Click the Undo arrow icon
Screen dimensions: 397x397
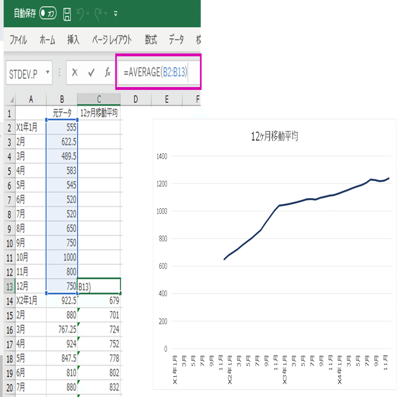(x=80, y=14)
